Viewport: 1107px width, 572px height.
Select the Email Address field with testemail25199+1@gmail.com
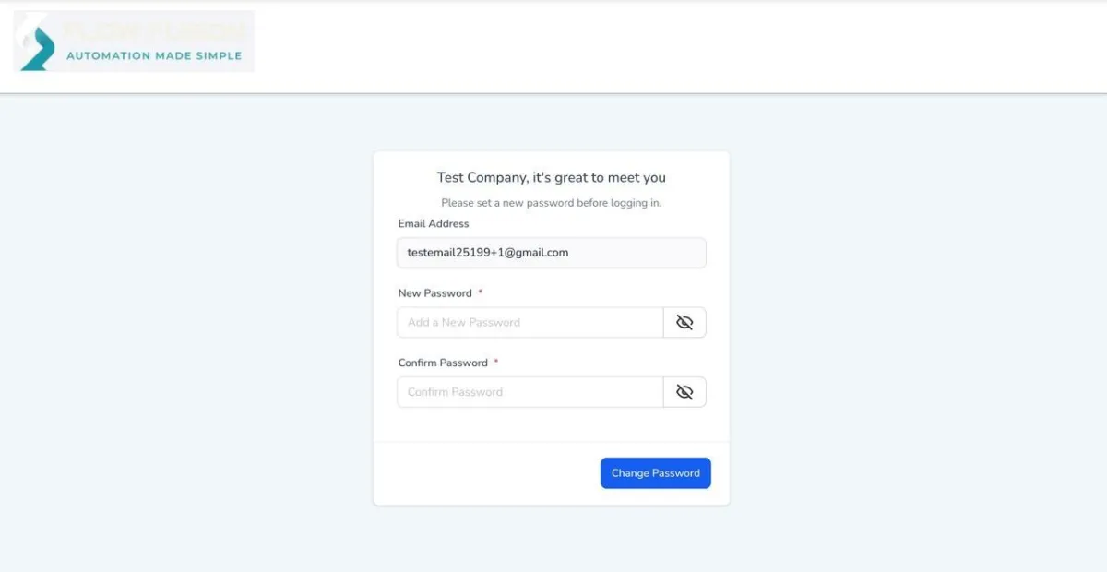click(551, 253)
